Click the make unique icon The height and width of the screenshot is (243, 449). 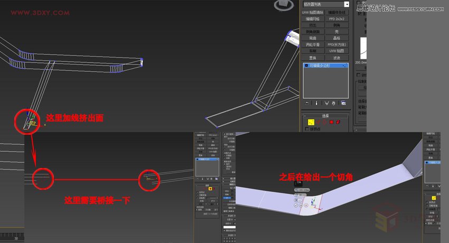326,103
